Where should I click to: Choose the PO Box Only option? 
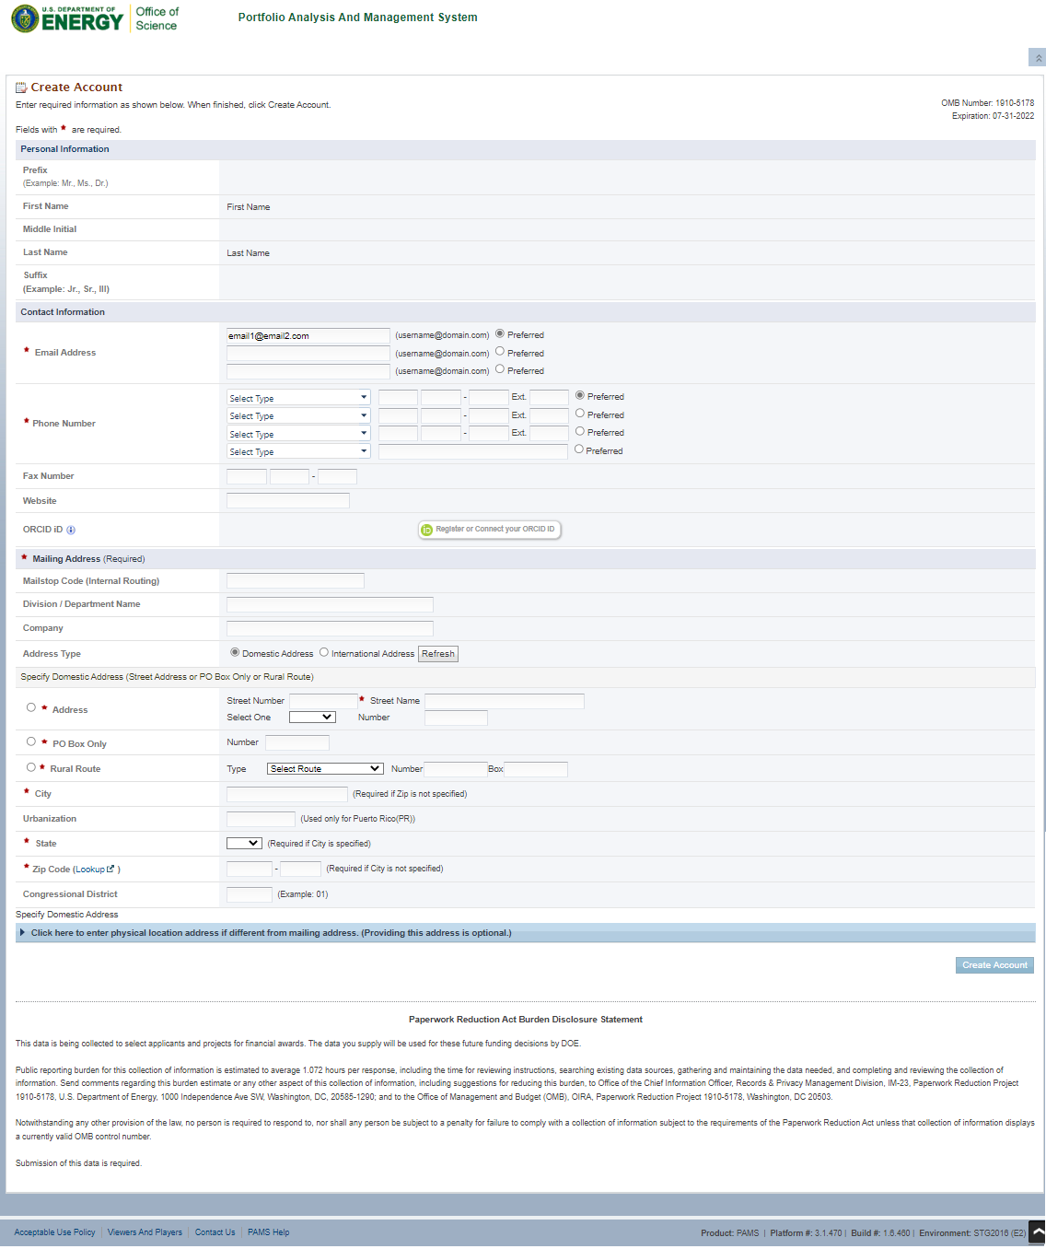coord(31,741)
